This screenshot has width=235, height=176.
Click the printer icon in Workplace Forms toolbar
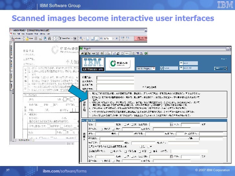click(x=94, y=53)
